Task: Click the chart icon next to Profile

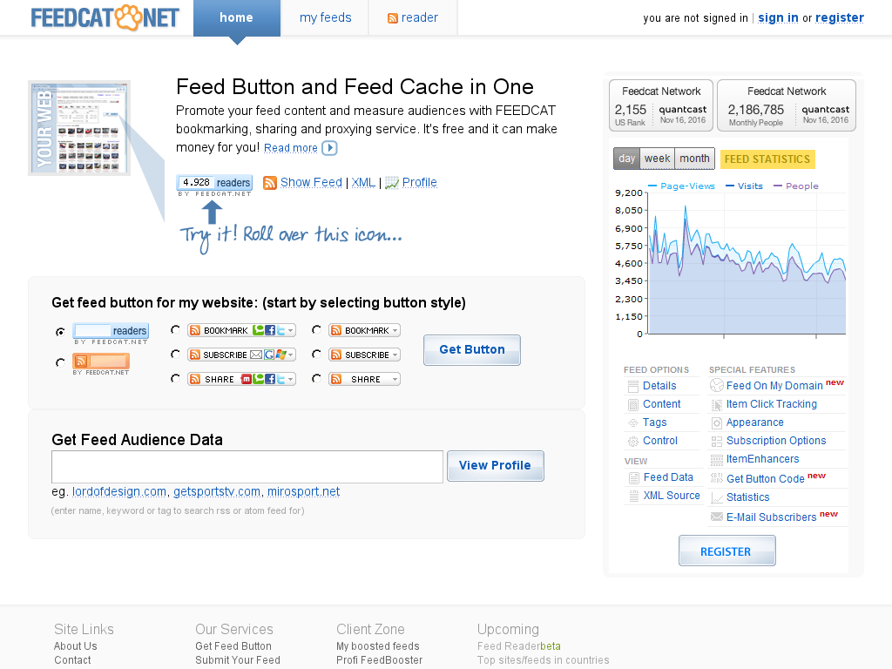Action: (x=391, y=183)
